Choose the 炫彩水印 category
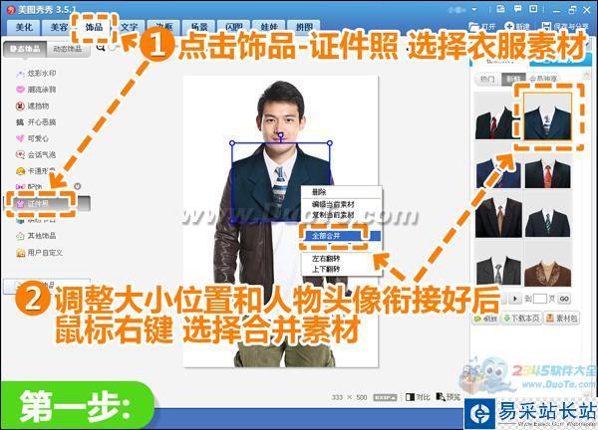This screenshot has width=598, height=430. click(x=37, y=73)
